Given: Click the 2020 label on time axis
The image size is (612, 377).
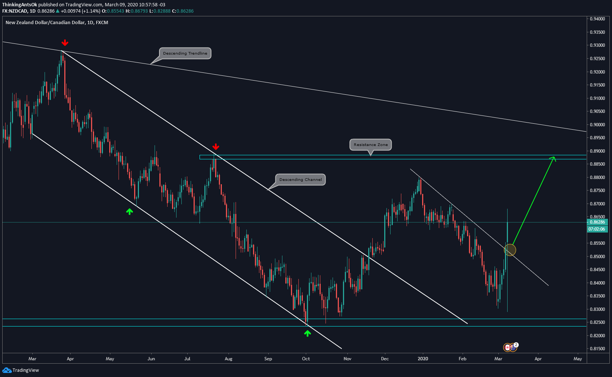Looking at the screenshot, I should 423,359.
